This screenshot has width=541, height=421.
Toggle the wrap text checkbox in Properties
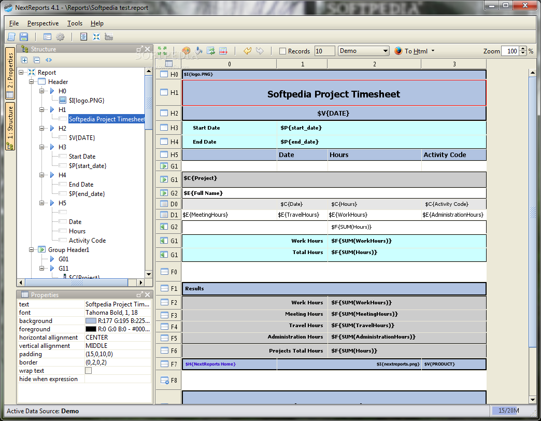point(89,370)
